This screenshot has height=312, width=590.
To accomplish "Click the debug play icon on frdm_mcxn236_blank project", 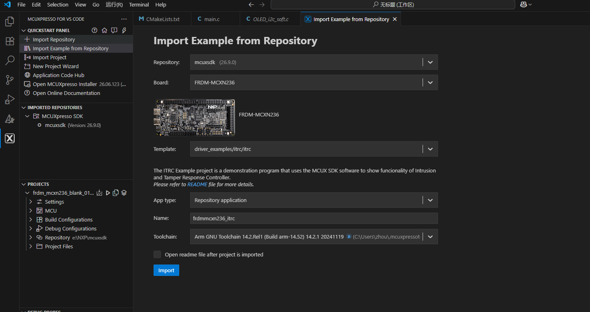I will pyautogui.click(x=108, y=193).
